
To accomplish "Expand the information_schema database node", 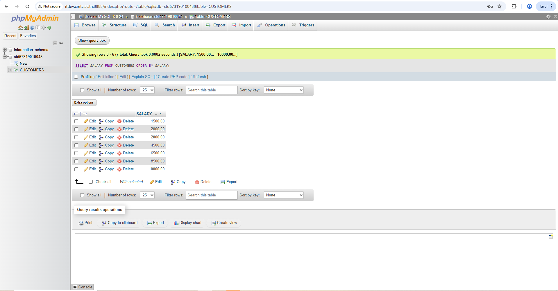I will [x=5, y=50].
